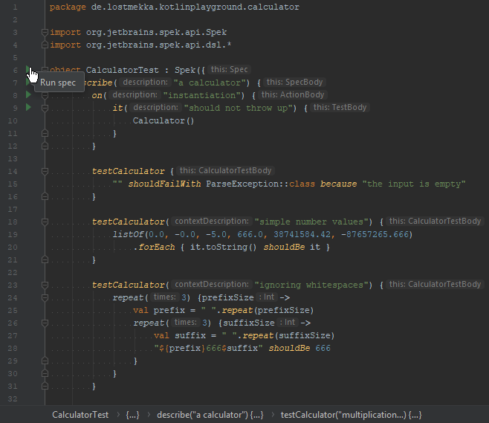Select the {...} breadcrumb after CalculatorTest
The image size is (489, 423).
point(132,415)
